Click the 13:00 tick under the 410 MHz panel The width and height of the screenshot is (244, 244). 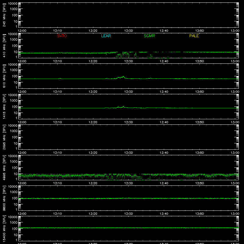click(235, 61)
